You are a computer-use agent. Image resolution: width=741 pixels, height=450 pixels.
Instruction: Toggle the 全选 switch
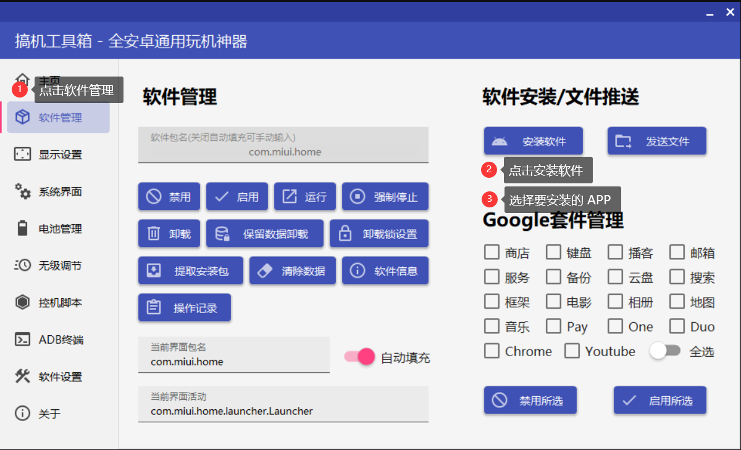tap(665, 351)
